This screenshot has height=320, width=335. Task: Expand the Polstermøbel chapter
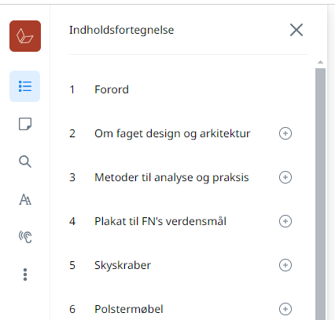(x=285, y=309)
